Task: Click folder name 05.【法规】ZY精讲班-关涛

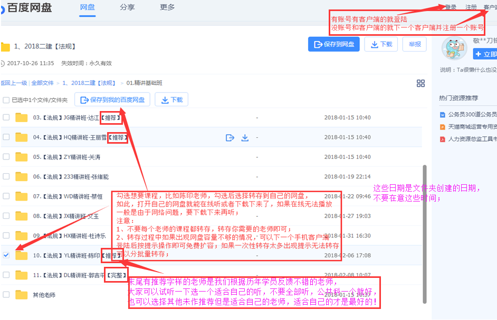Action: [66, 157]
